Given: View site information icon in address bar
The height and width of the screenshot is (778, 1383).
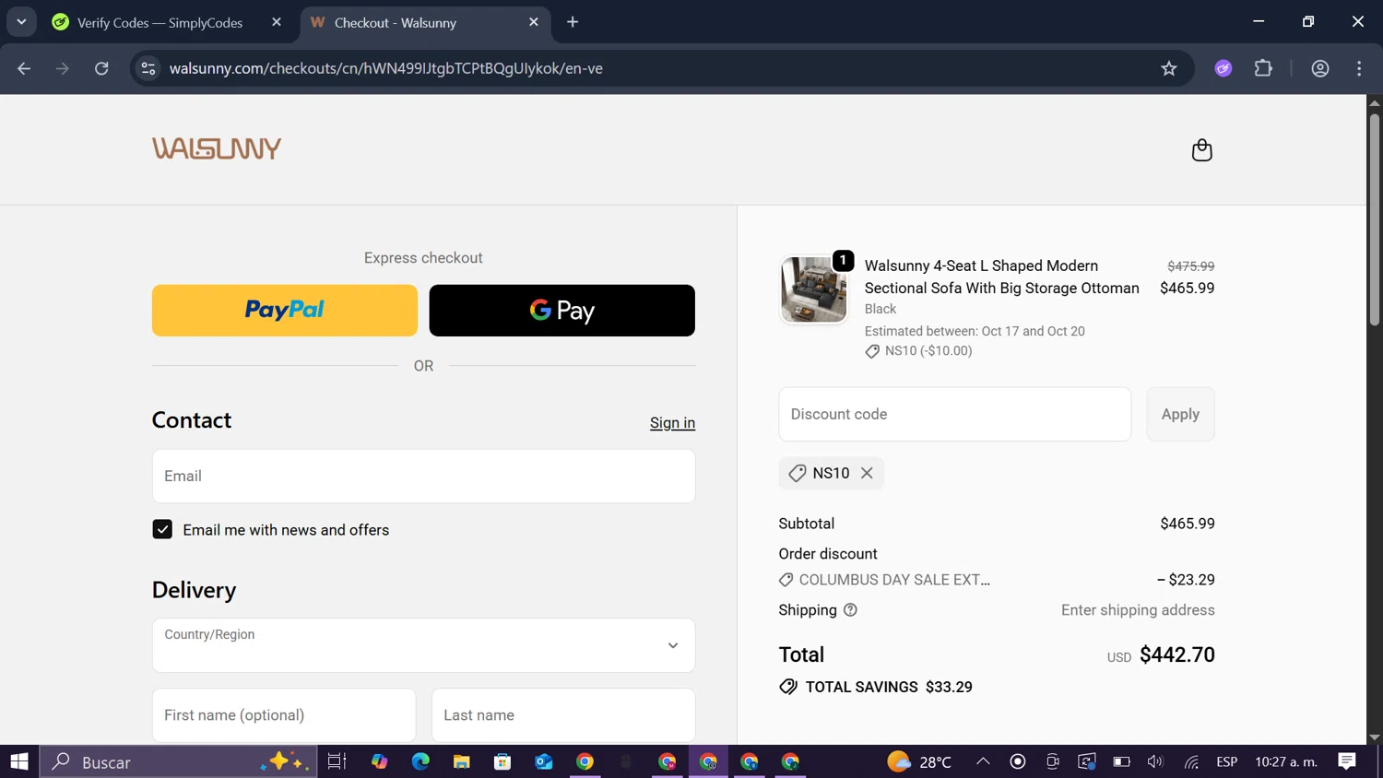Looking at the screenshot, I should (148, 68).
